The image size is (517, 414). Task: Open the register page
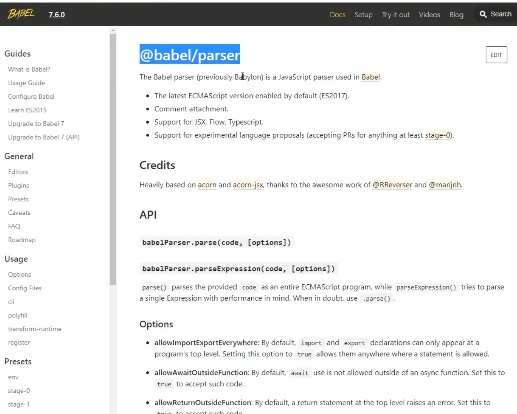[x=19, y=343]
